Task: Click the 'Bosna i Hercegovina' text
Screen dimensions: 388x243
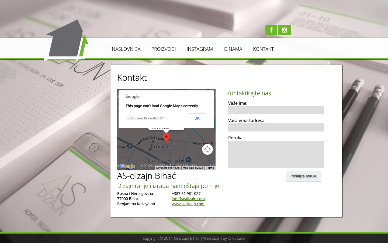Action: (135, 194)
